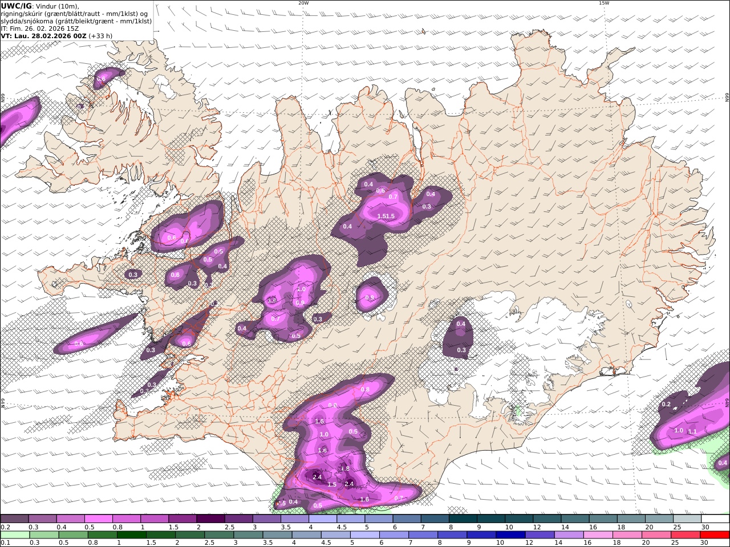Select the 'IT: Fim. 26. 02. 2026 15Z' initial time line
730x547 pixels.
pos(40,28)
